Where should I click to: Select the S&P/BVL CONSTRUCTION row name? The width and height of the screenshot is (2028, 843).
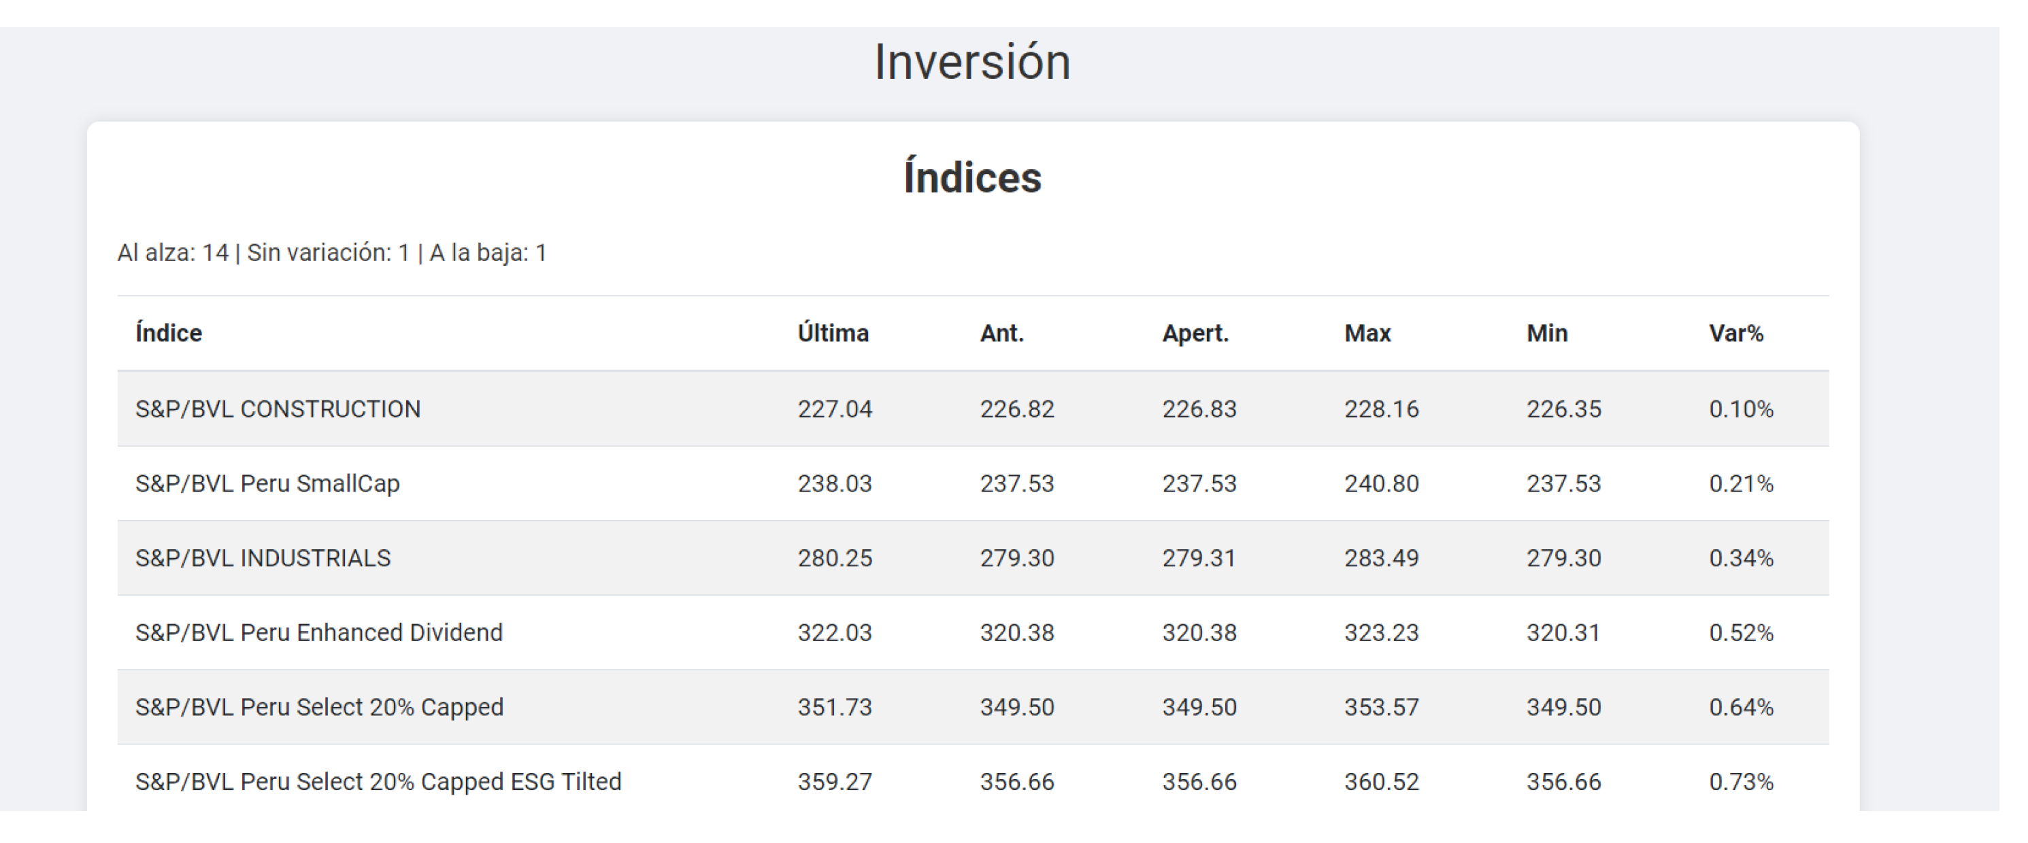click(x=278, y=409)
